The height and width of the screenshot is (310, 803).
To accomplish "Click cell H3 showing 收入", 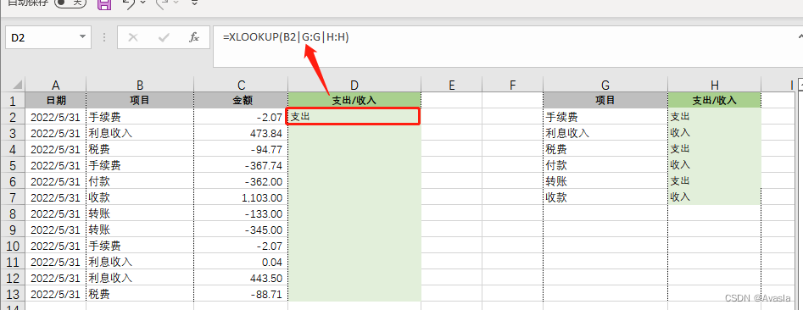I will point(715,133).
